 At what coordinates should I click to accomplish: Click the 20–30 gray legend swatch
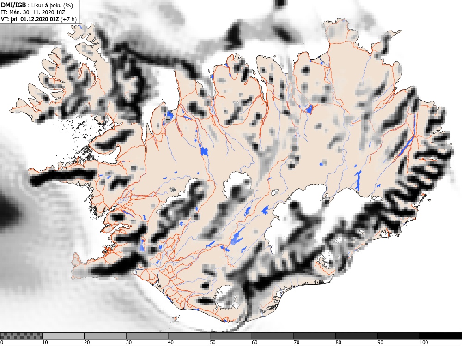[x=105, y=336]
